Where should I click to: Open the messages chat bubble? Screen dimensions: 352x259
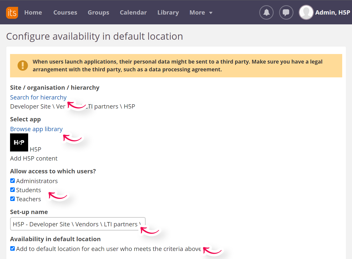pyautogui.click(x=286, y=12)
